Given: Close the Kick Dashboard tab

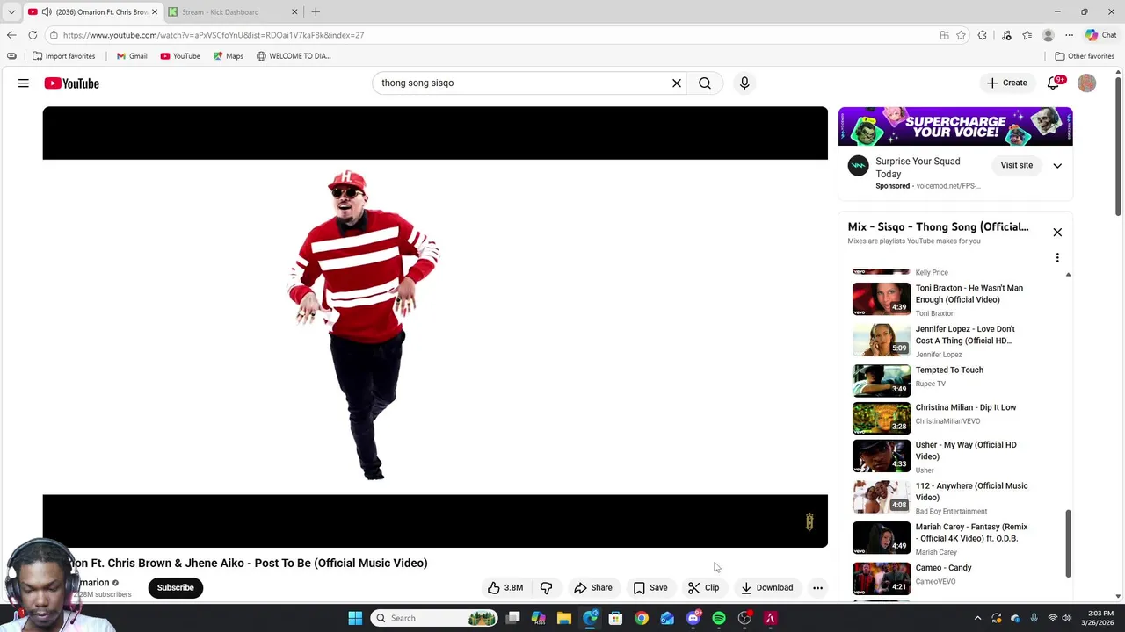Looking at the screenshot, I should (294, 12).
